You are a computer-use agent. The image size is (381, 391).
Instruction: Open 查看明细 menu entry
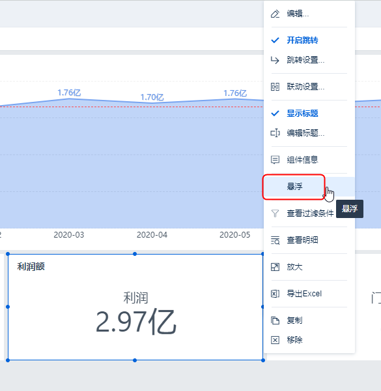(x=309, y=240)
